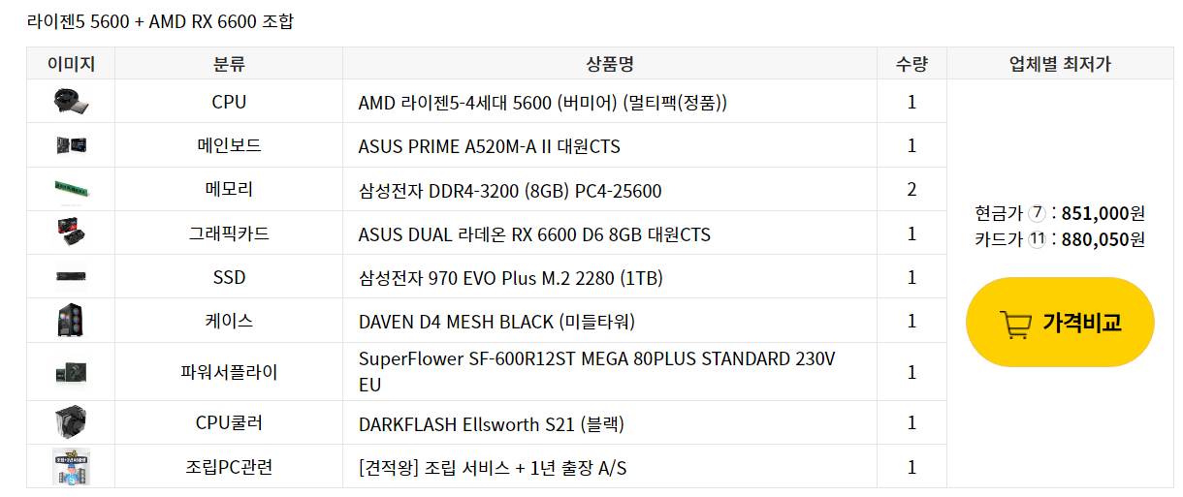Open ASUS PRIME A520M-A II product link
The image size is (1183, 497).
(x=489, y=146)
